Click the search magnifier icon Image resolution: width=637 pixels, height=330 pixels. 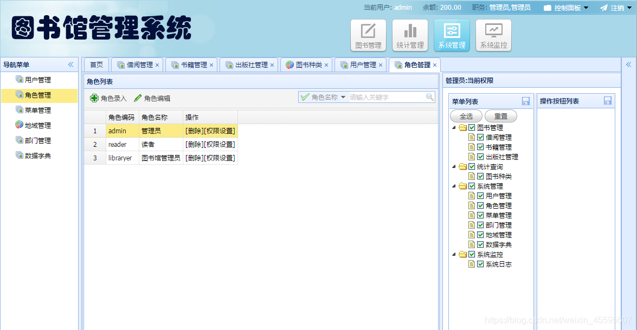click(x=430, y=97)
